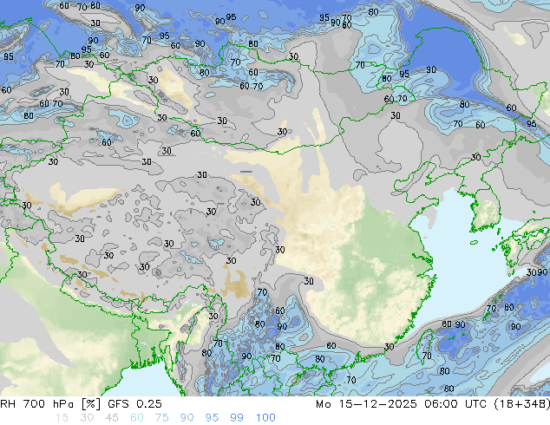
Task: Pick legend value 60 in the bottom color scale
Action: [x=137, y=418]
